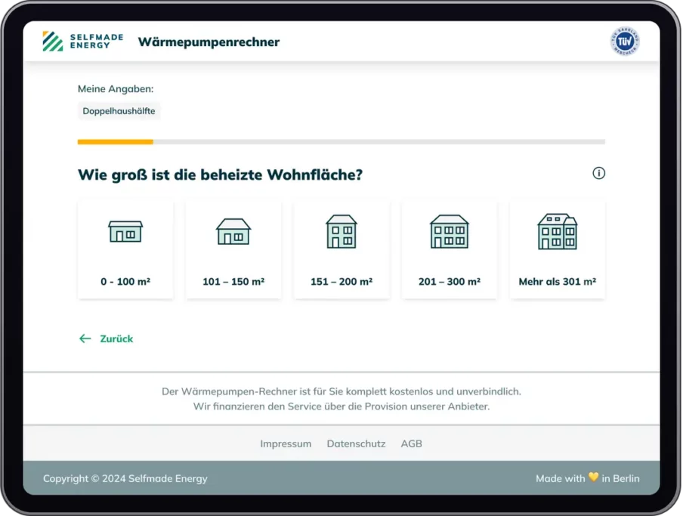This screenshot has height=516, width=683.
Task: Click the Selfmade Energy logo
Action: click(77, 42)
